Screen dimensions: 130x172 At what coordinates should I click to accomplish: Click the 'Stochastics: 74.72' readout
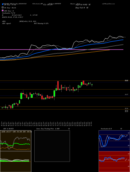(x=9, y=13)
